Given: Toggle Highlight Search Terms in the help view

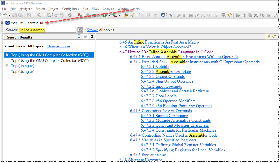Looking at the screenshot, I should pyautogui.click(x=268, y=36).
